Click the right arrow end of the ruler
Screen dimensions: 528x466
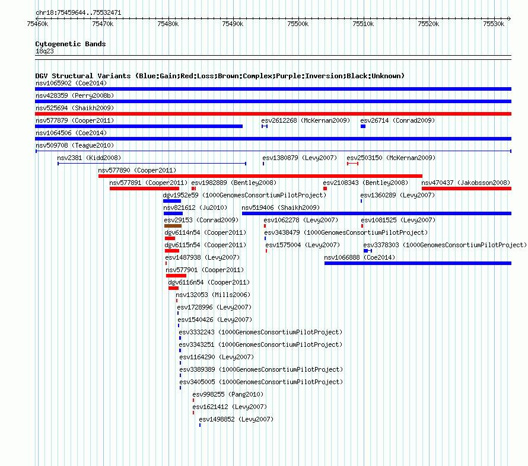tap(509, 18)
